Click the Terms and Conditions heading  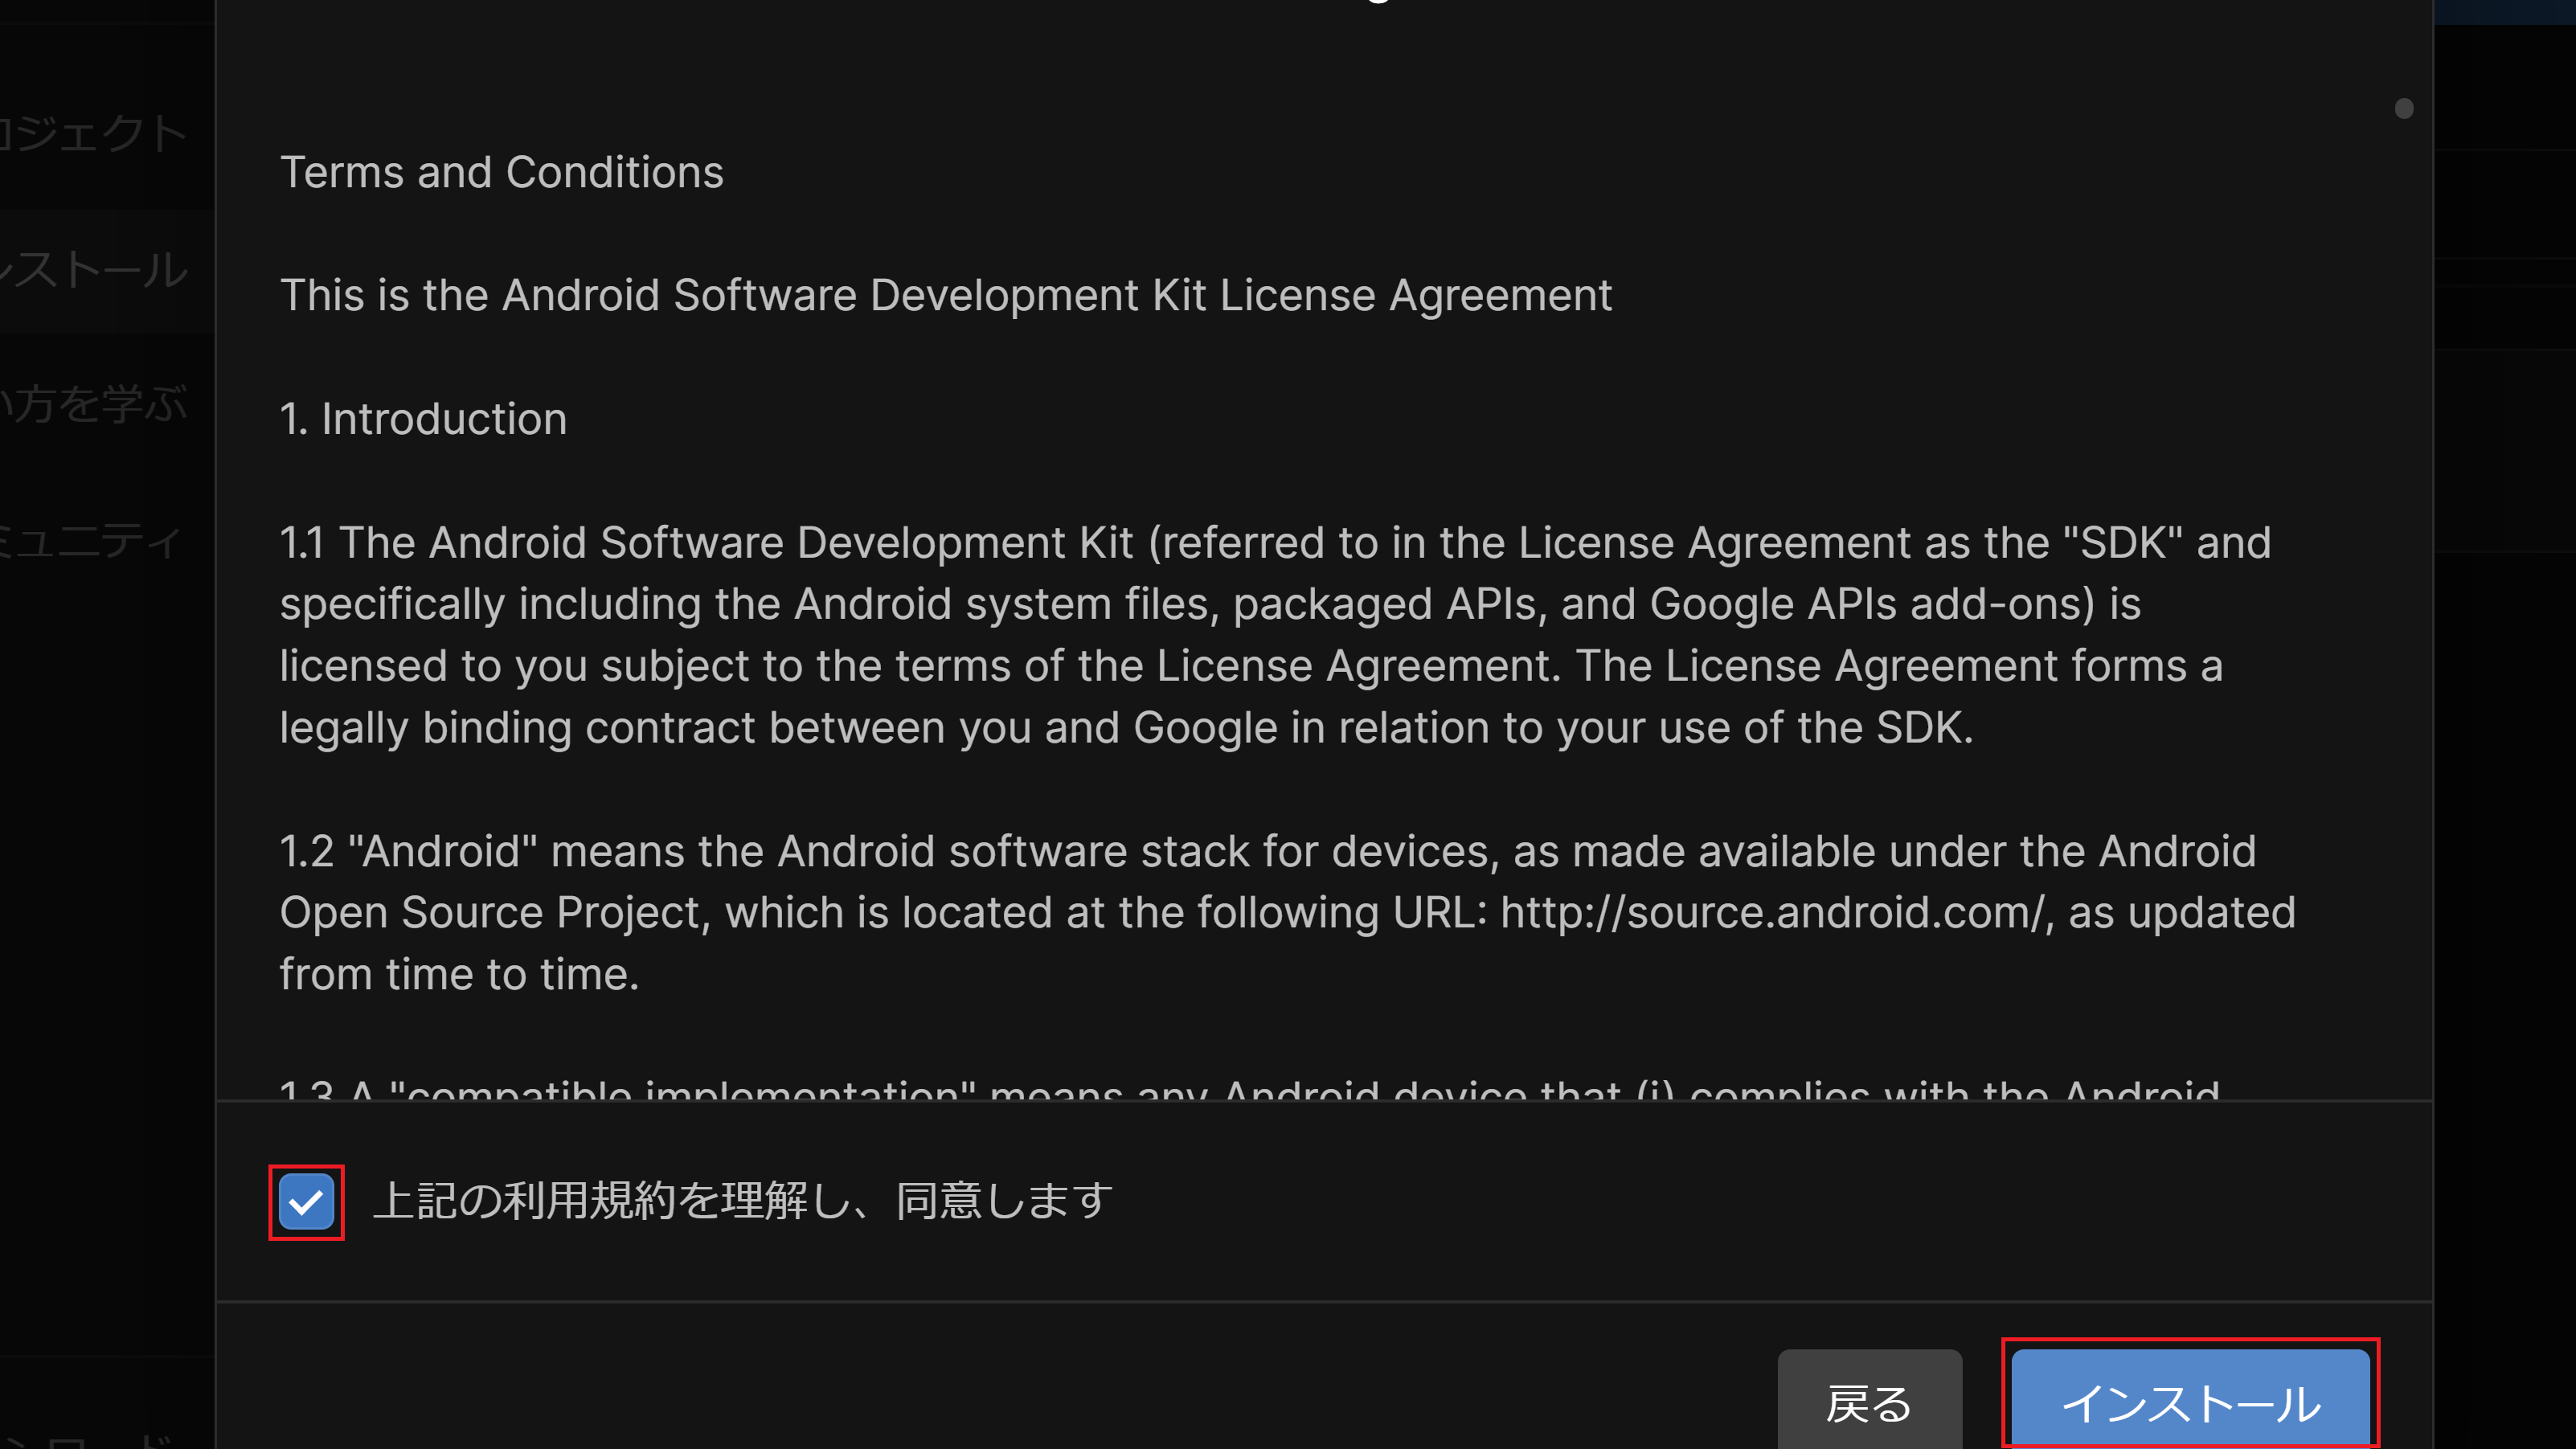501,172
